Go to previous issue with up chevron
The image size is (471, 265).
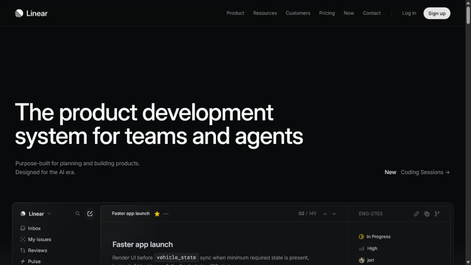click(x=325, y=214)
